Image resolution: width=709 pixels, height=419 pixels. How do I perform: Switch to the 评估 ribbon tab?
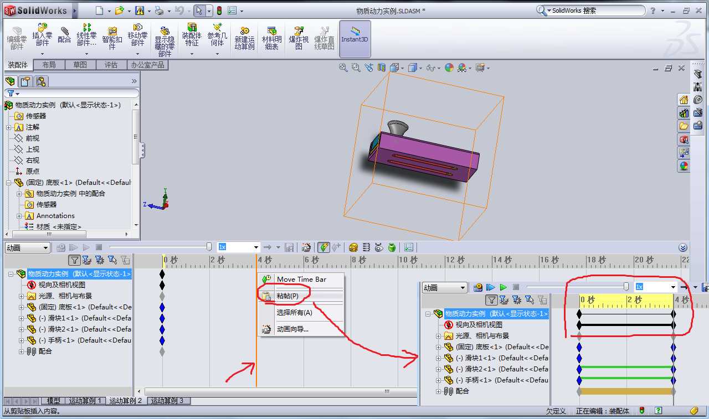coord(111,65)
